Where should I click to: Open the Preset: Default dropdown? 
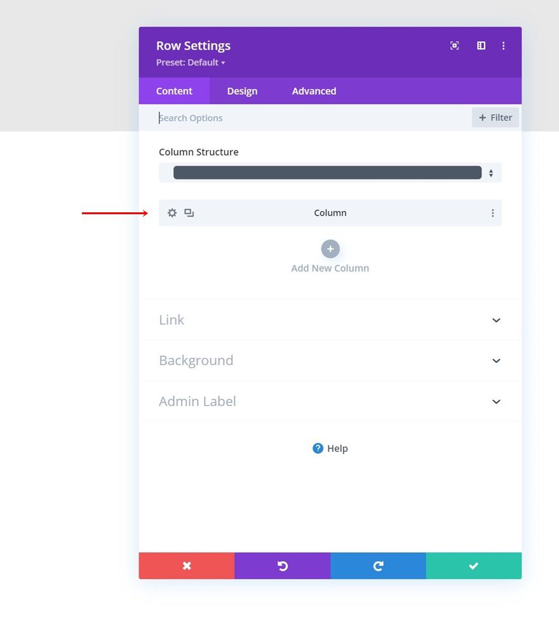tap(191, 62)
